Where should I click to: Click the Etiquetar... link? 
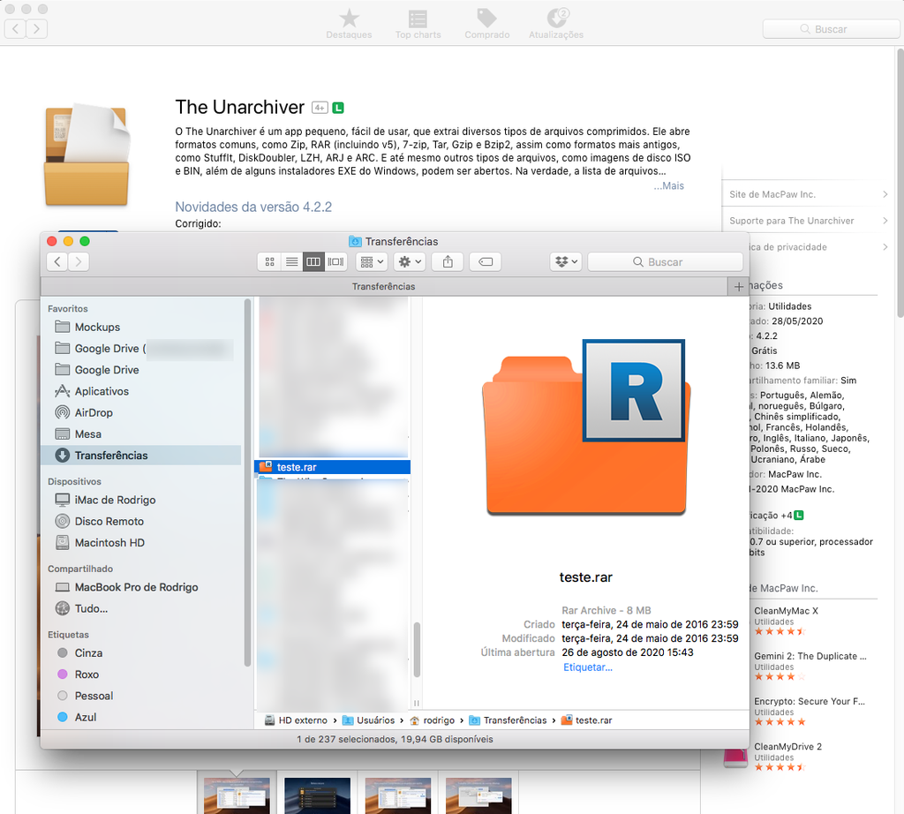point(587,667)
